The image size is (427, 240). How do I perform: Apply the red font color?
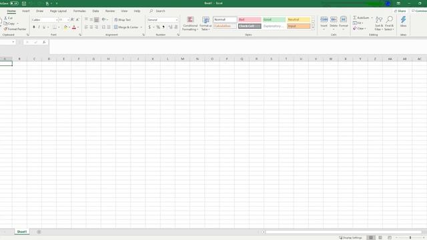[74, 27]
